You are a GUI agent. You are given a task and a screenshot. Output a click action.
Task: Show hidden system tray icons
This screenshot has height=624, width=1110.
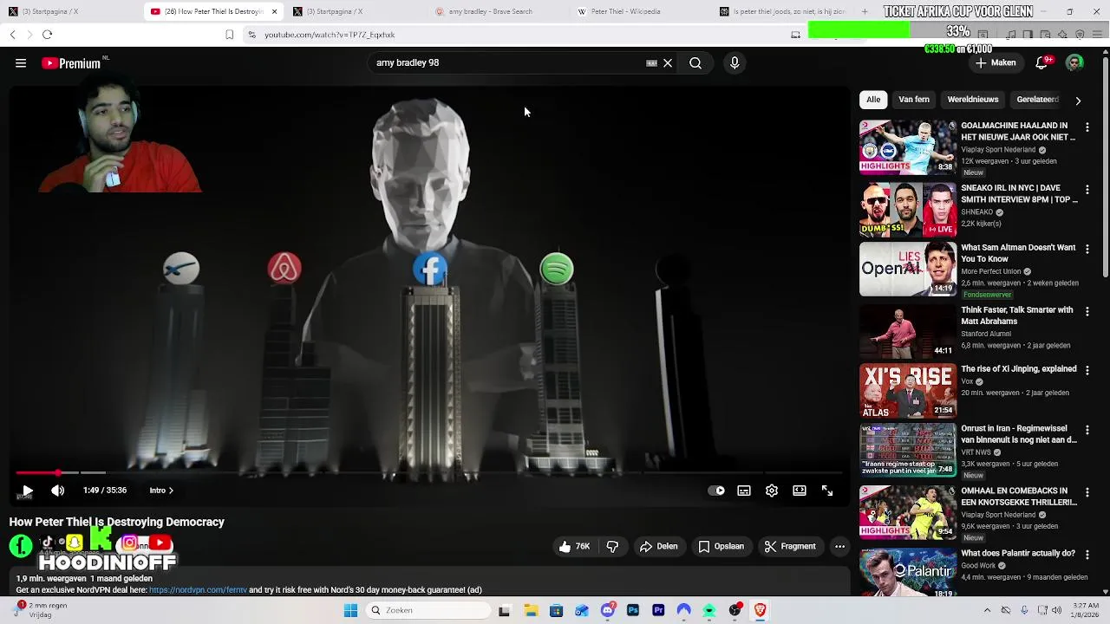987,610
